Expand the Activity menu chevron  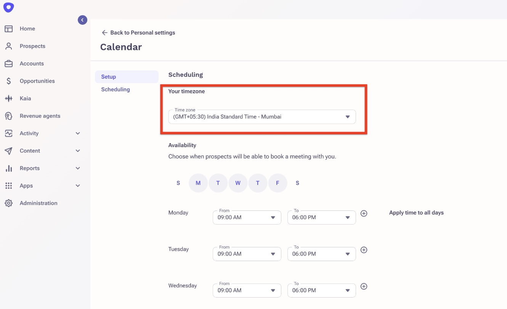coord(78,133)
